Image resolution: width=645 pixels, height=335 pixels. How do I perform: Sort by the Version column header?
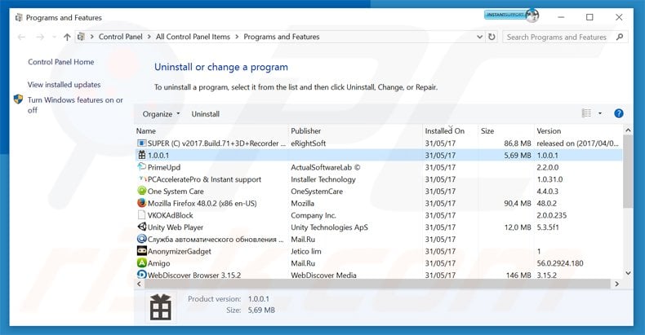(578, 131)
